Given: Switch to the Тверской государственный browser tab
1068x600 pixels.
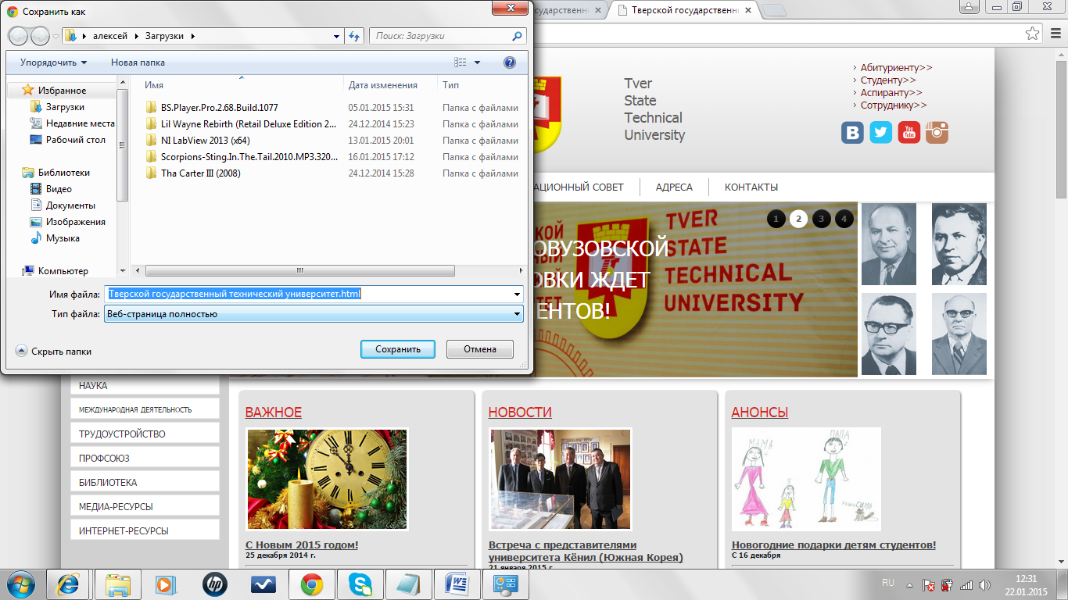Looking at the screenshot, I should [x=683, y=10].
